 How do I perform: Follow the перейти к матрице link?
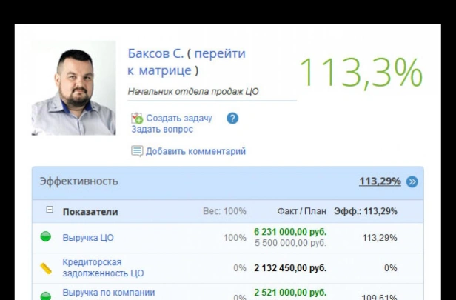click(x=187, y=62)
